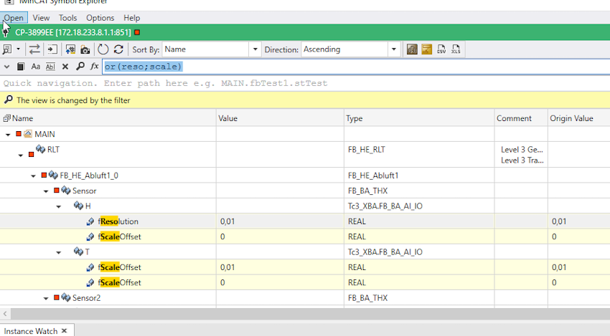The image size is (610, 336).
Task: Select the T function block icon
Action: 78,251
